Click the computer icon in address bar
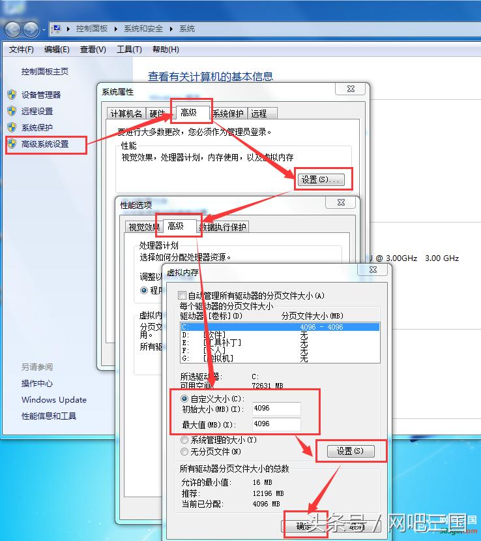481x541 pixels. (57, 29)
